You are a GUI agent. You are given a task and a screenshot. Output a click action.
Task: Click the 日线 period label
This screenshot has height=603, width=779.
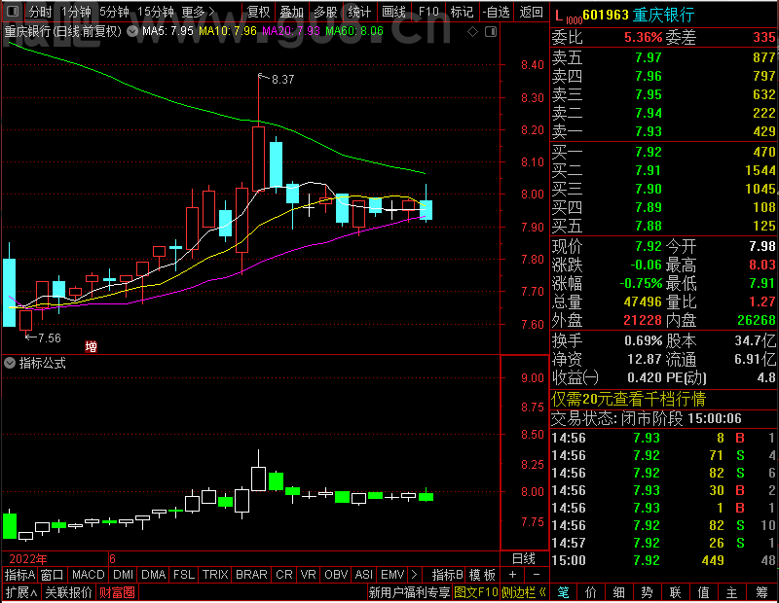pyautogui.click(x=524, y=559)
